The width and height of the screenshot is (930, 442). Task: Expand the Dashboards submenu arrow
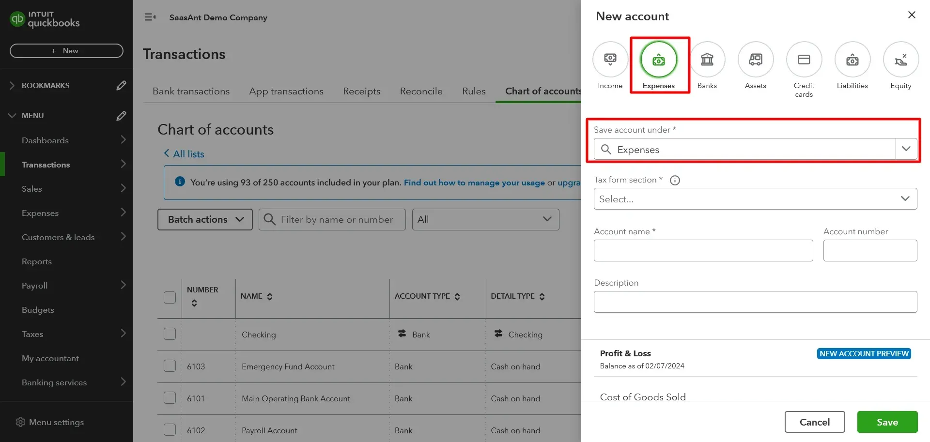123,139
